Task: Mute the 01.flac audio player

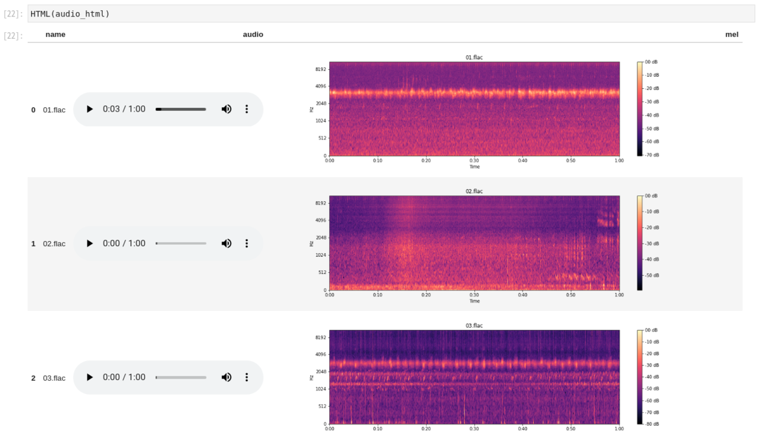Action: [226, 109]
